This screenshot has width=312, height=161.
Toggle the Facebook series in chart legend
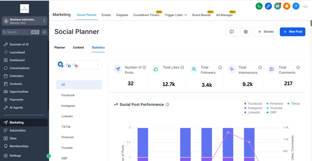[253, 104]
